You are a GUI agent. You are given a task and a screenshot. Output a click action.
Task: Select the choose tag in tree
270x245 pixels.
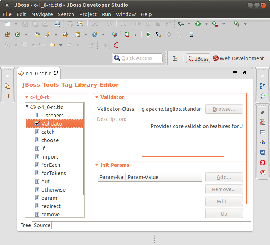click(x=50, y=140)
